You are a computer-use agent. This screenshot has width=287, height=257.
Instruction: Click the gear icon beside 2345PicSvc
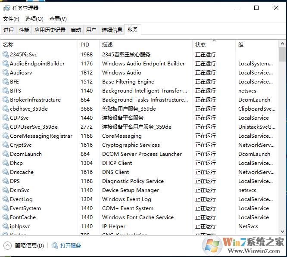click(x=6, y=55)
